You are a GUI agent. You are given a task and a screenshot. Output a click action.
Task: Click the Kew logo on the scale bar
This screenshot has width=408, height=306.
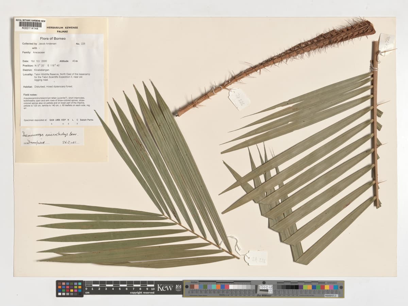[x=165, y=288]
